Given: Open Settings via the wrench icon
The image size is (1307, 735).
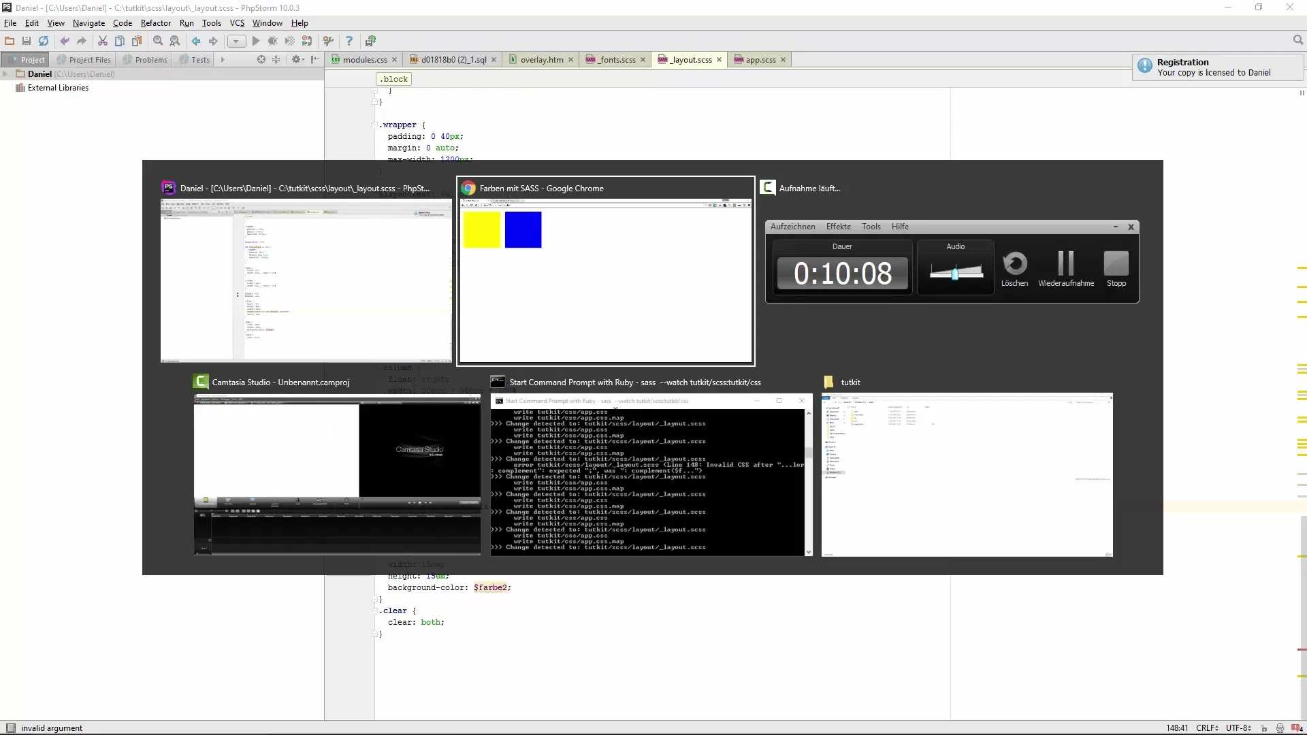Looking at the screenshot, I should tap(328, 41).
